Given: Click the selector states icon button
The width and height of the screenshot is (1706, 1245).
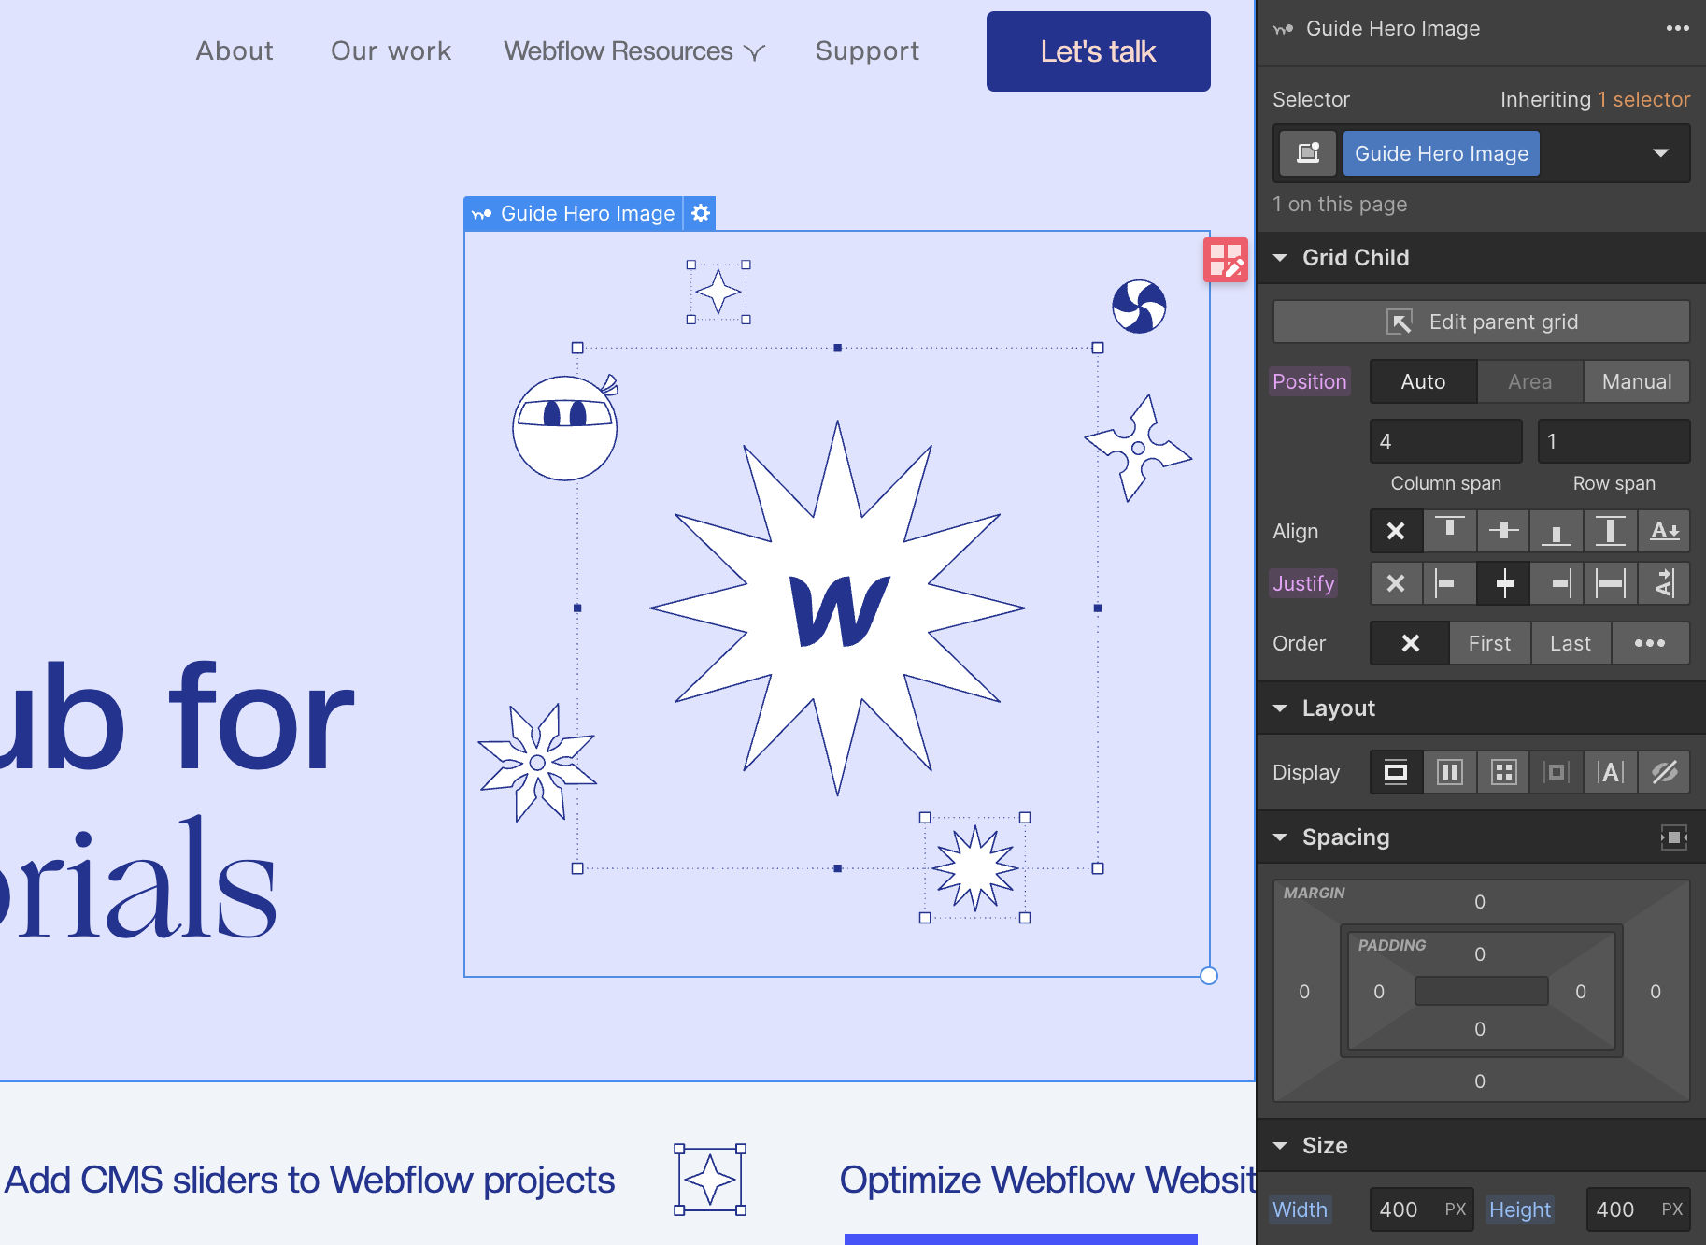Looking at the screenshot, I should pyautogui.click(x=1308, y=153).
